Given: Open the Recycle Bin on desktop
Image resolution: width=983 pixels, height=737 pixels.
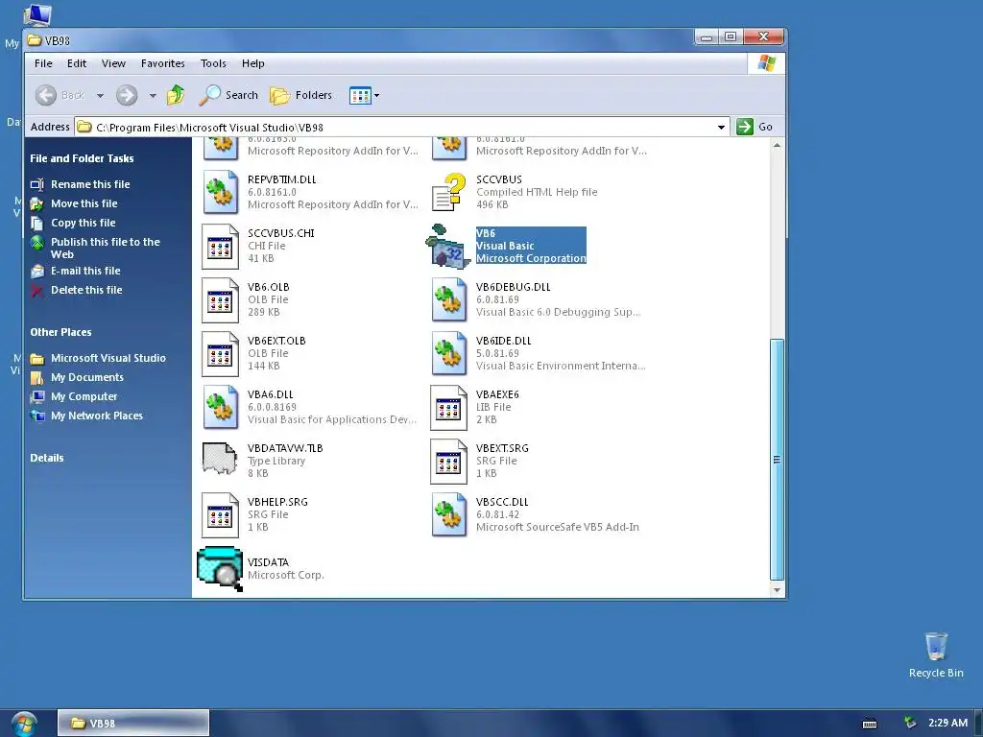Looking at the screenshot, I should click(x=936, y=655).
